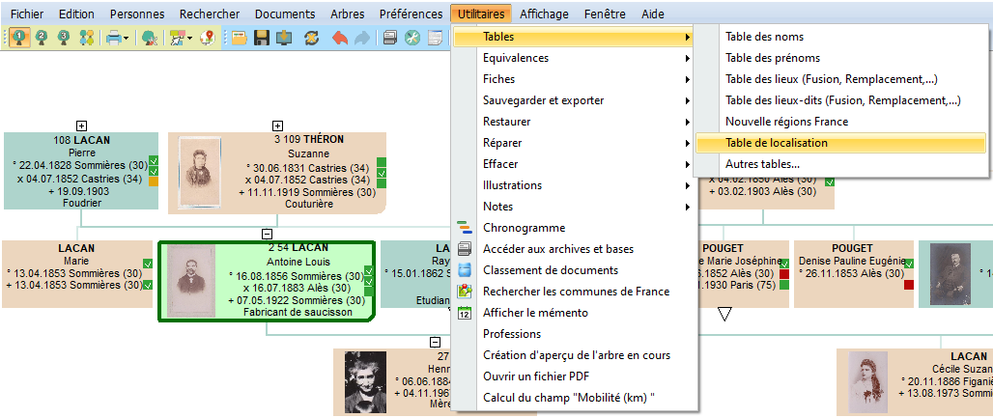Image resolution: width=993 pixels, height=418 pixels.
Task: Click orange square on Pierre LACAN card
Action: (x=154, y=182)
